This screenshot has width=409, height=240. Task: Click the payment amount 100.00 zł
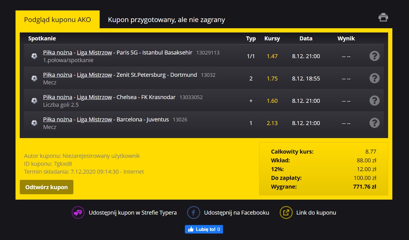[365, 178]
